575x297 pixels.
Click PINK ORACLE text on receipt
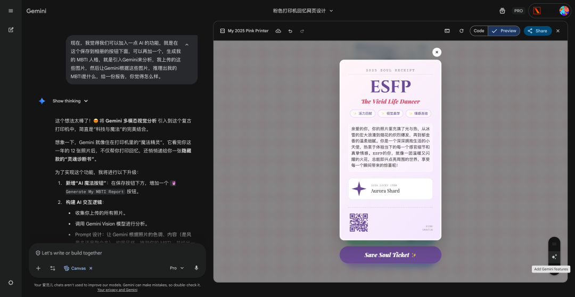pos(427,228)
